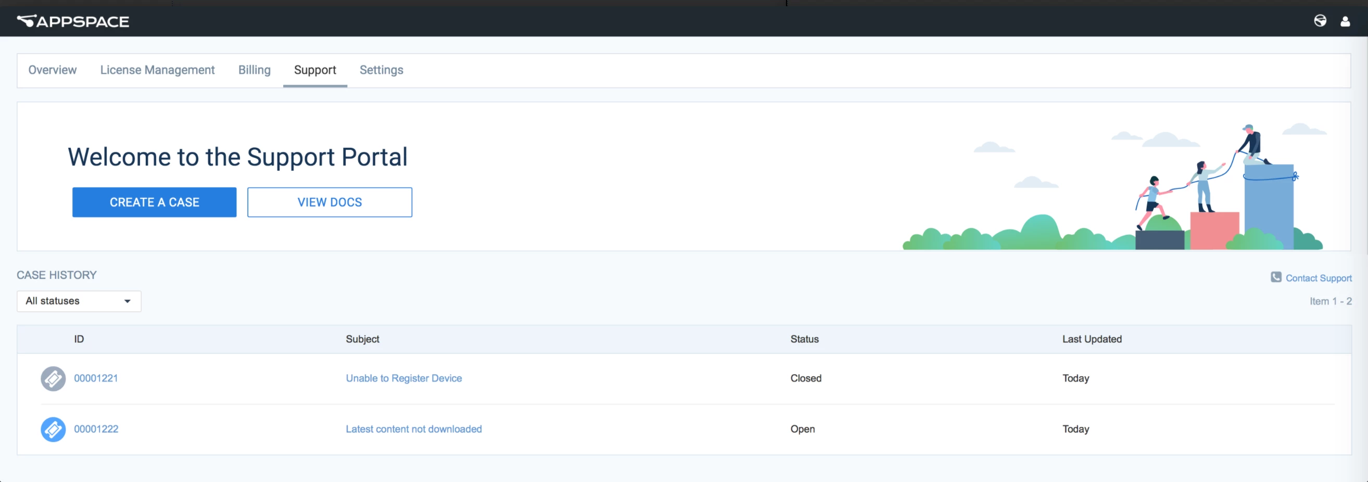Select the Support tab
1368x482 pixels.
315,70
